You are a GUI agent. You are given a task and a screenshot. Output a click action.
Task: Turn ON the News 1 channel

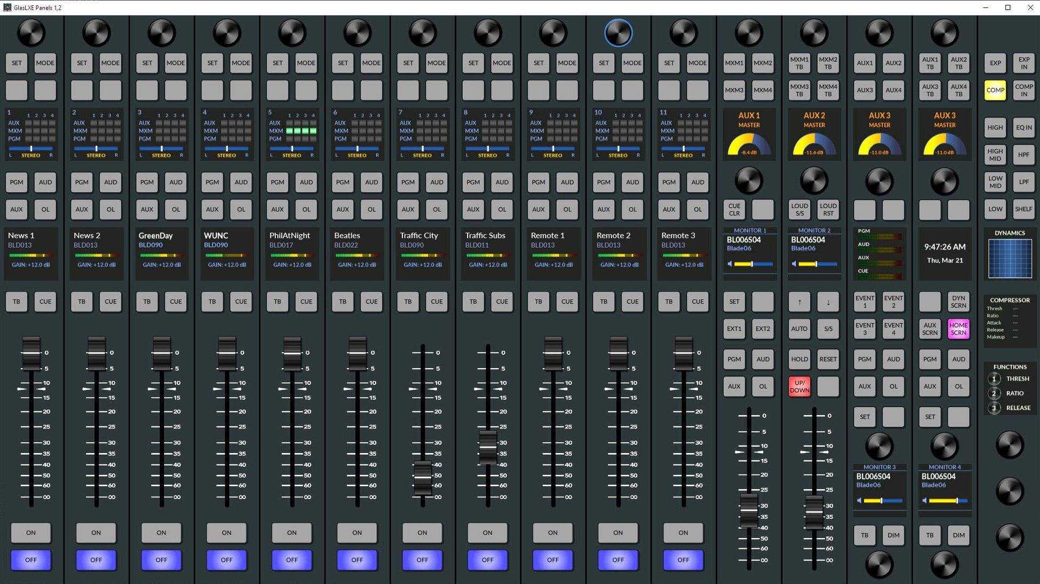coord(30,532)
